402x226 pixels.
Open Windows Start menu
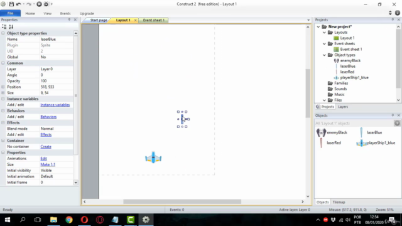click(x=7, y=220)
